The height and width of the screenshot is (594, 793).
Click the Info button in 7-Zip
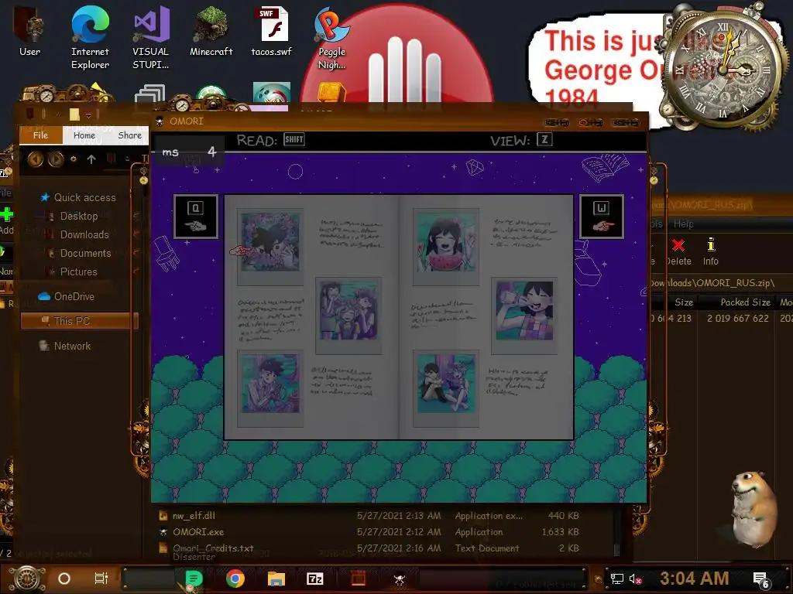pyautogui.click(x=711, y=252)
